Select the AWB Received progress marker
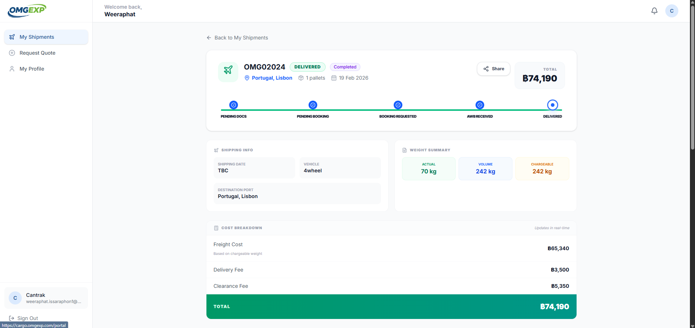Image resolution: width=695 pixels, height=328 pixels. click(480, 105)
